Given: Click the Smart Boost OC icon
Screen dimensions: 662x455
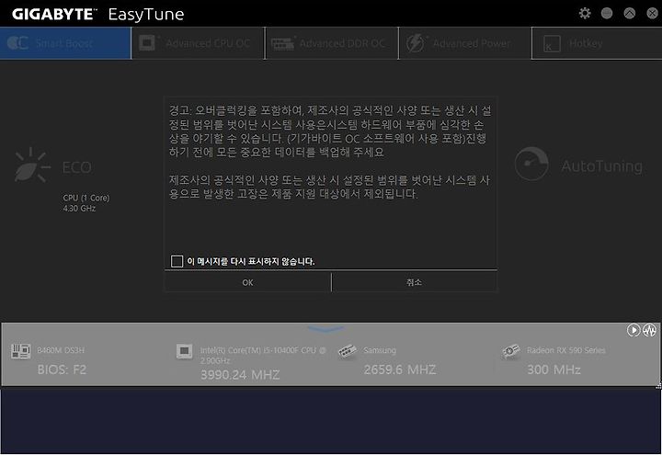Looking at the screenshot, I should pyautogui.click(x=17, y=43).
